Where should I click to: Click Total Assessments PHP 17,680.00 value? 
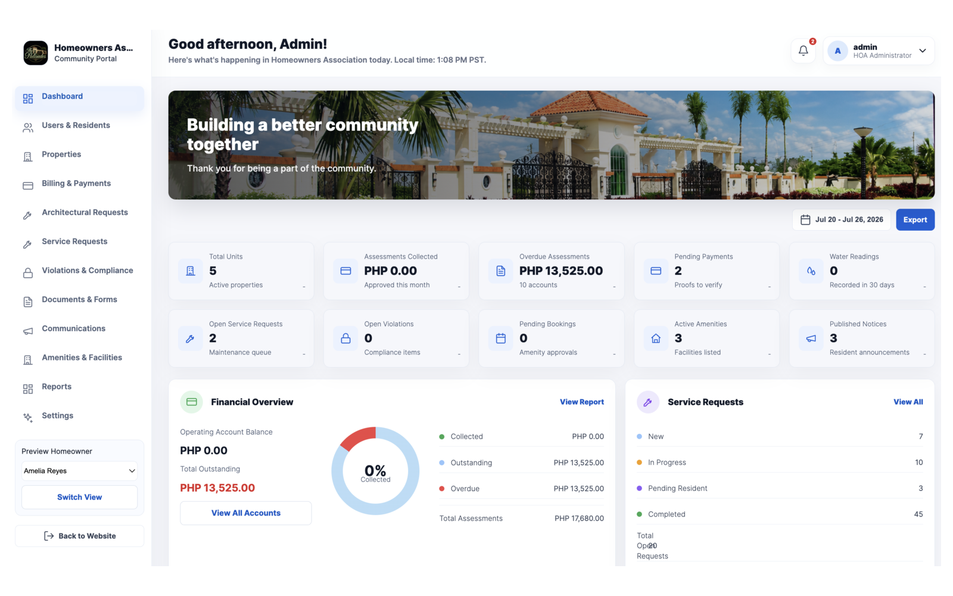[579, 519]
